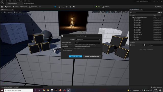Save the current level with the toolbar save icon

2,7
